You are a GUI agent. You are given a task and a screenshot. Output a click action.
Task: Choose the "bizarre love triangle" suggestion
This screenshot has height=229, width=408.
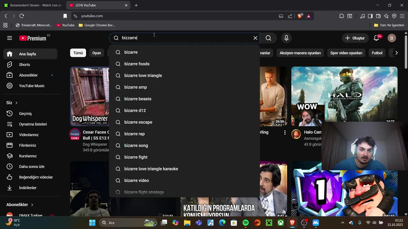tap(184, 75)
